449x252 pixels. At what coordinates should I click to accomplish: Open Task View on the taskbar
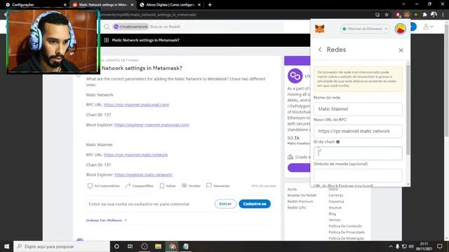(130, 246)
